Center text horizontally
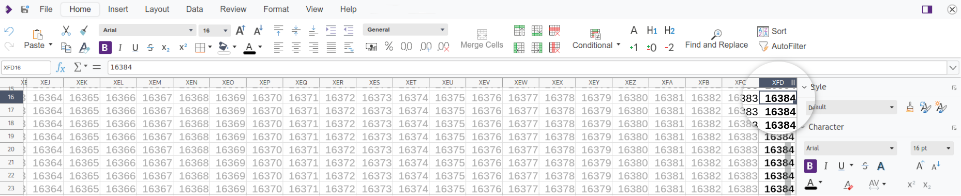961x196 pixels. pos(296,48)
